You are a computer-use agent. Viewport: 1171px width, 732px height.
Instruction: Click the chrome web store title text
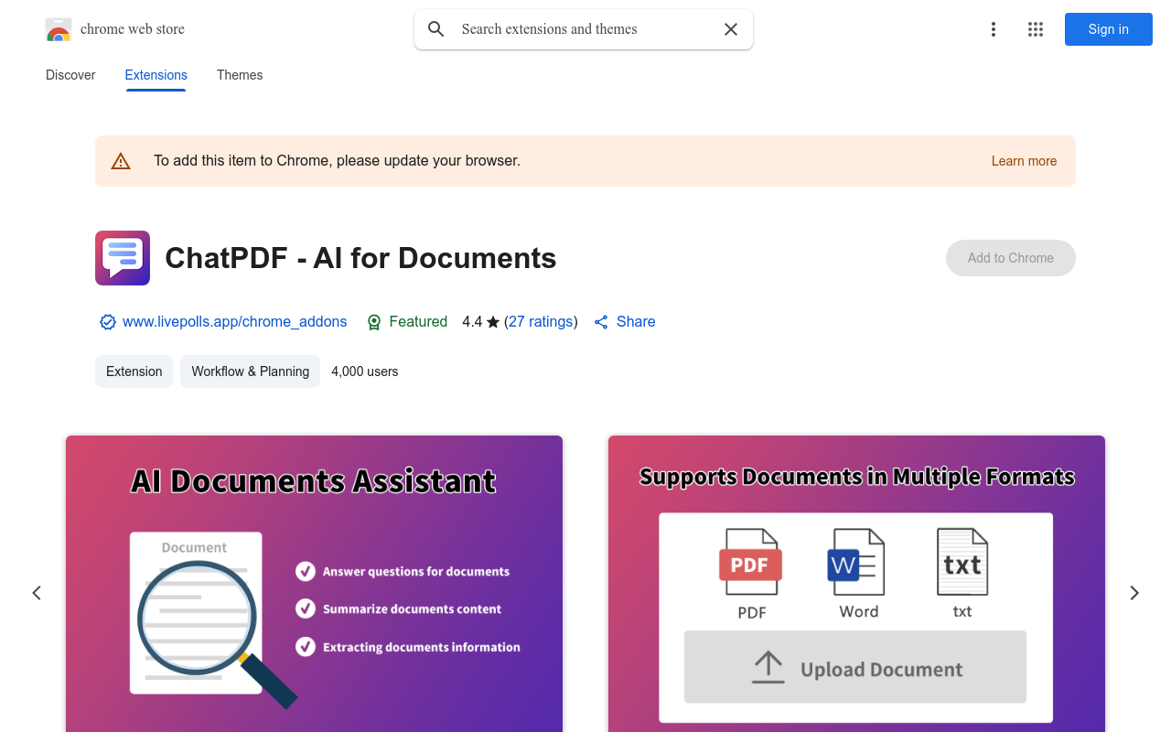(x=133, y=29)
